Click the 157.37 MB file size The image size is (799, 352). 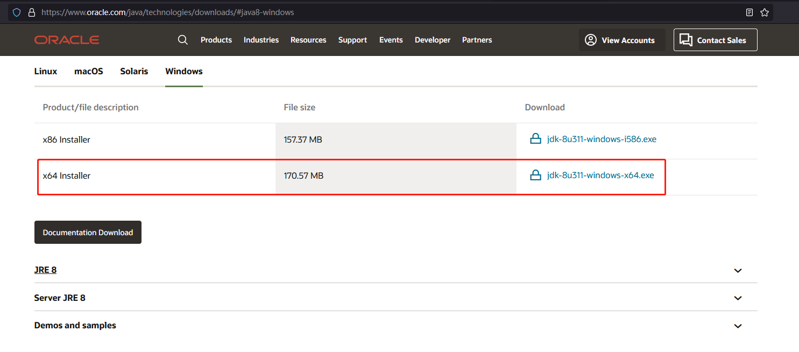pyautogui.click(x=303, y=139)
